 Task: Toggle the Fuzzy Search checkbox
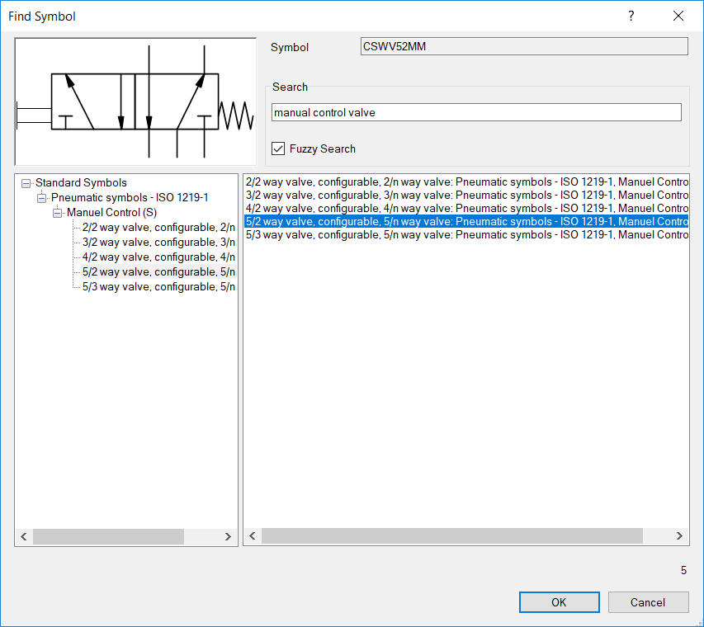click(x=278, y=148)
